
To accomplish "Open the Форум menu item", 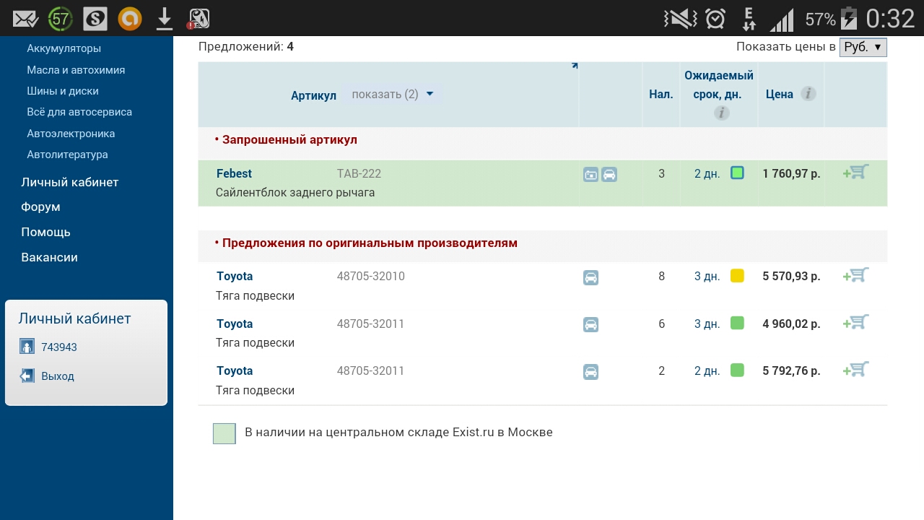I will (40, 207).
